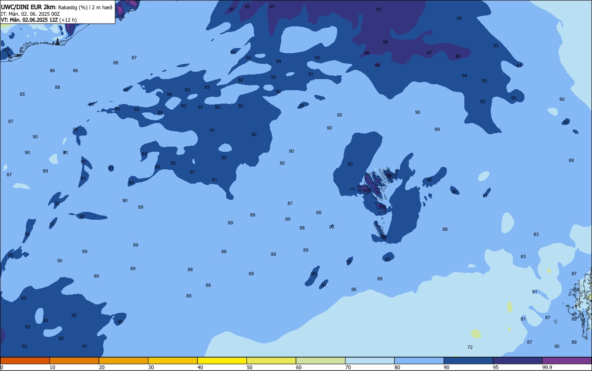The image size is (592, 371).
Task: Click the '99.9' legend scale label
Action: [x=548, y=367]
